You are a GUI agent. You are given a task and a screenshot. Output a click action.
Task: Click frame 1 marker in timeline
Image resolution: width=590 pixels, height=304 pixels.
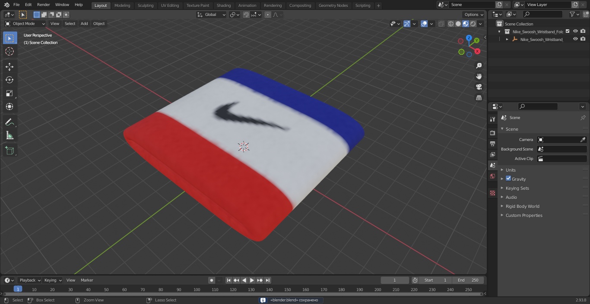tap(18, 289)
